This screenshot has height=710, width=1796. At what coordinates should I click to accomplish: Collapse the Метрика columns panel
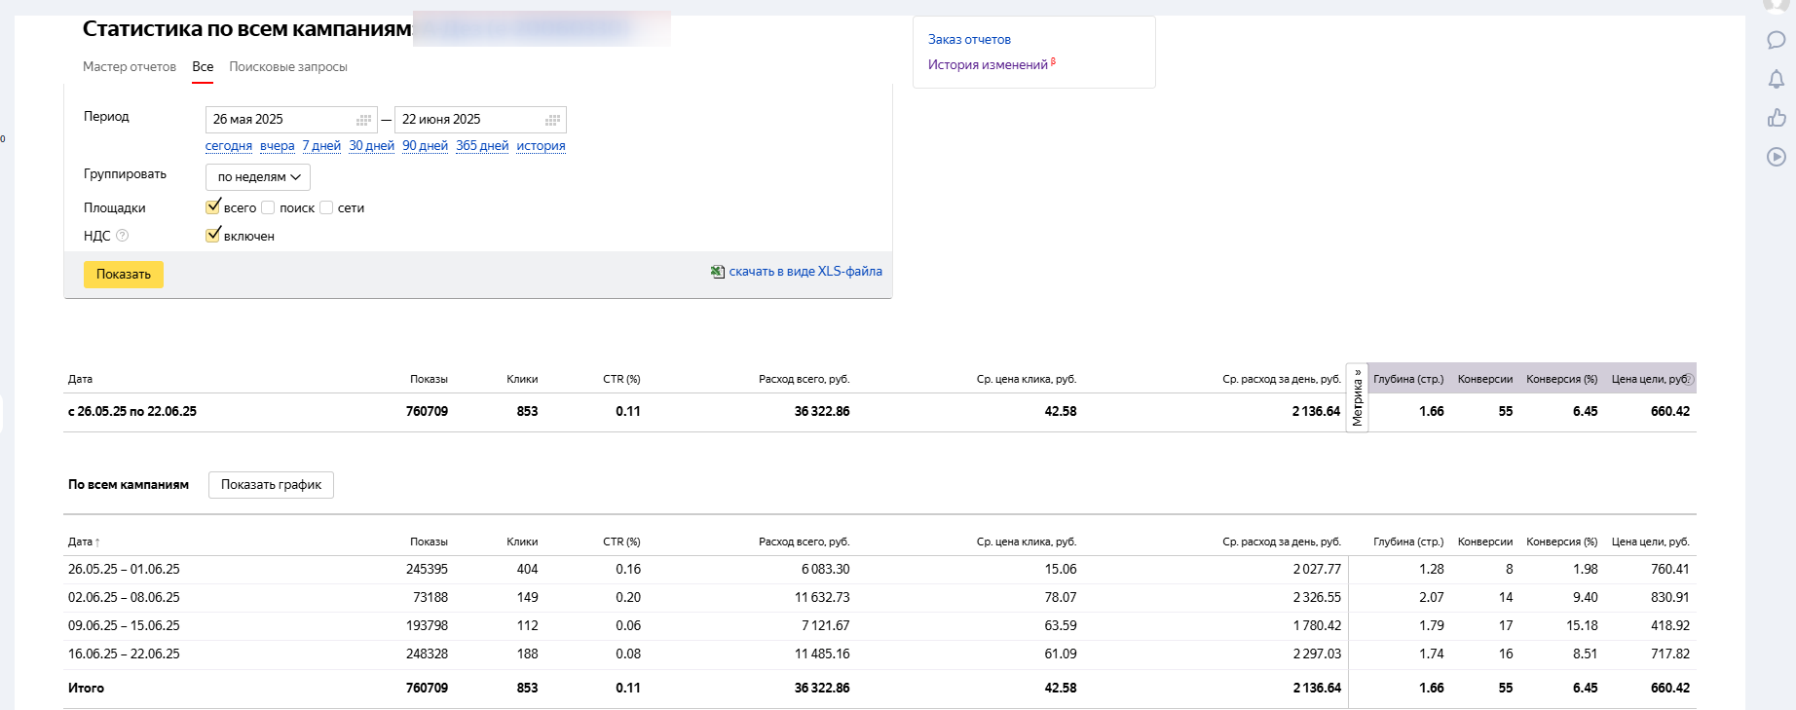click(x=1357, y=397)
